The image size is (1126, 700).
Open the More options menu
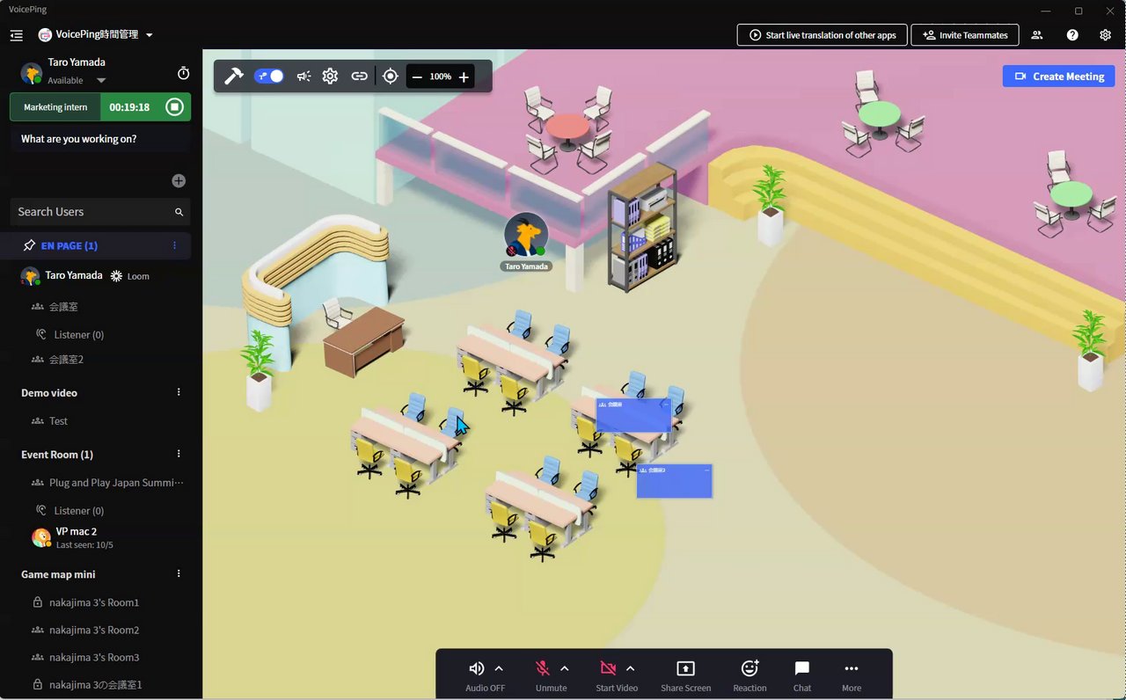[851, 668]
